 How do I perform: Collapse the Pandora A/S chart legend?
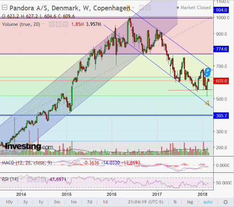[x=4, y=8]
